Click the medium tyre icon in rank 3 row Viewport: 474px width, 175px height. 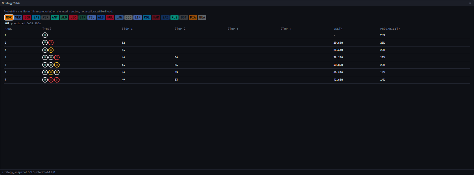[51, 50]
